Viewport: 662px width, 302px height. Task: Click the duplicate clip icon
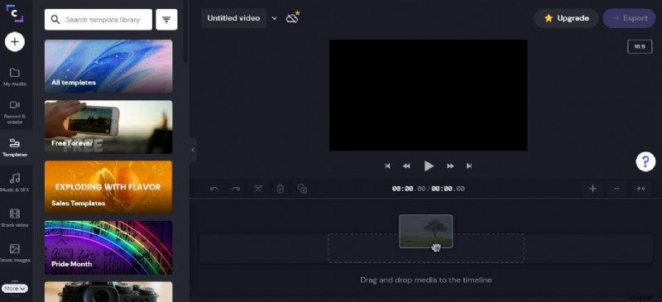click(x=302, y=189)
